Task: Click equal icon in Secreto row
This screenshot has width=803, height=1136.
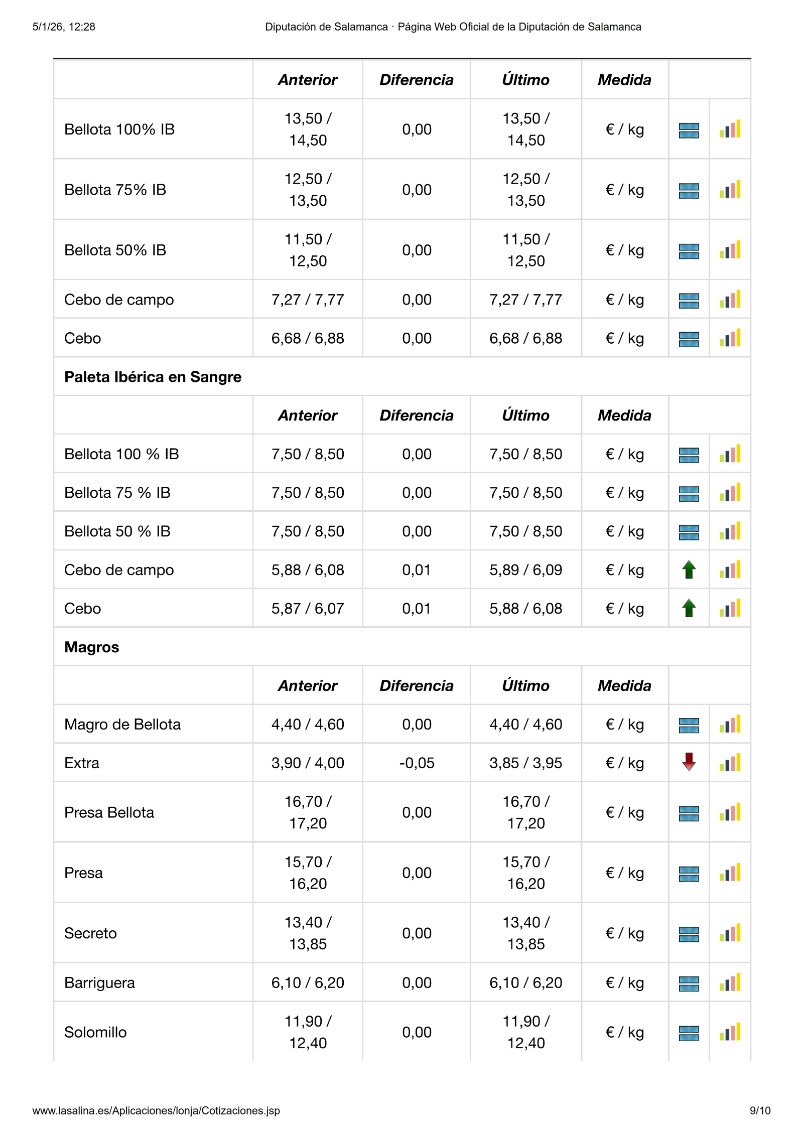Action: pyautogui.click(x=689, y=934)
